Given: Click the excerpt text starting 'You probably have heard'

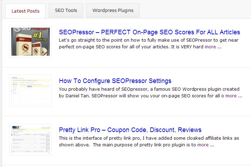Looking at the screenshot, I should tap(147, 89).
